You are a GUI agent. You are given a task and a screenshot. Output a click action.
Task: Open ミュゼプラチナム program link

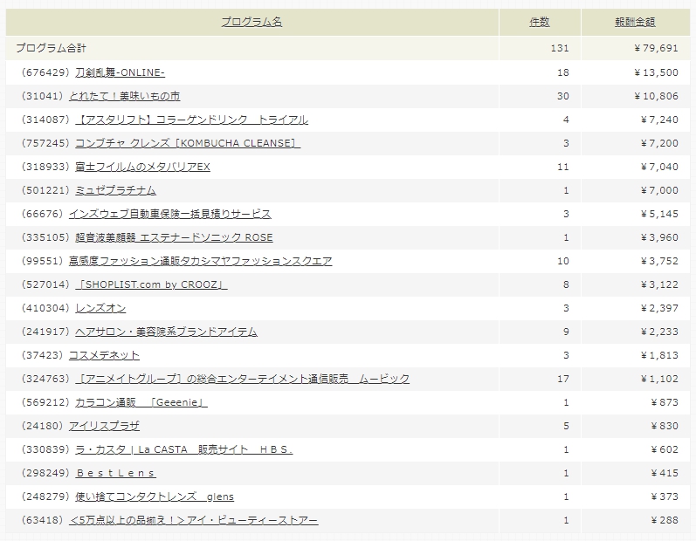pyautogui.click(x=115, y=190)
